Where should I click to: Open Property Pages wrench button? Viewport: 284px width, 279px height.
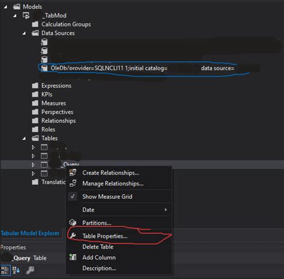pyautogui.click(x=30, y=270)
